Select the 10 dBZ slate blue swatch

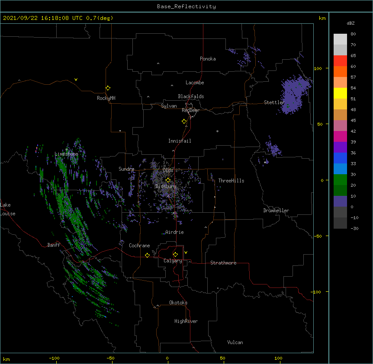(x=340, y=201)
